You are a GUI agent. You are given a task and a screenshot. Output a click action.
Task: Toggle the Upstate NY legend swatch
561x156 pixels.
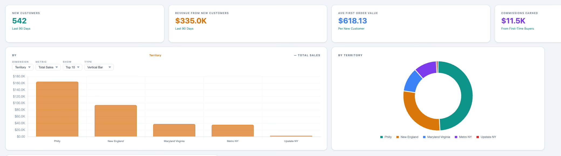[x=478, y=137]
